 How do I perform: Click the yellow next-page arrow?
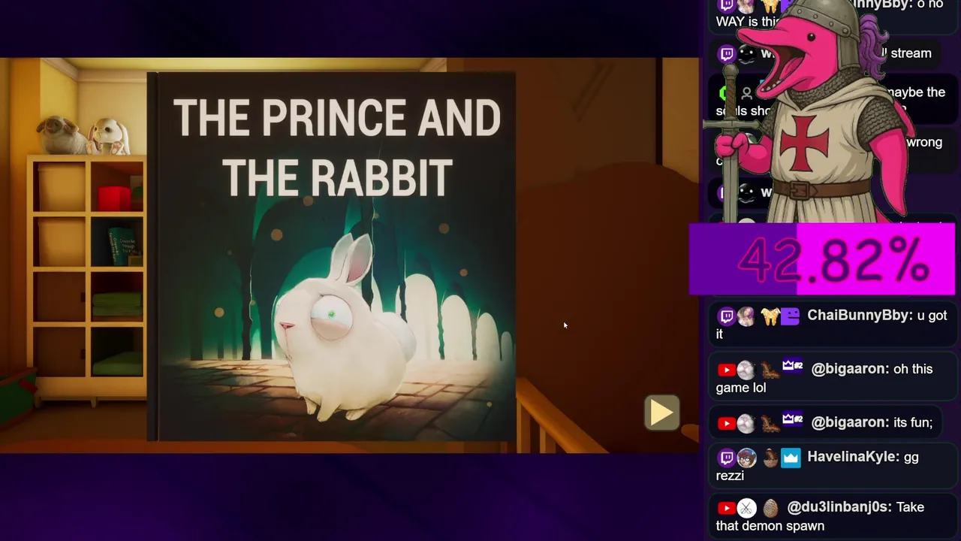pyautogui.click(x=661, y=413)
